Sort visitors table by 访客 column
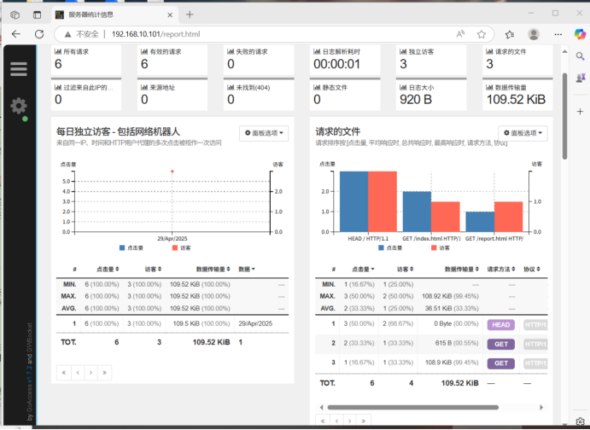 click(x=153, y=269)
